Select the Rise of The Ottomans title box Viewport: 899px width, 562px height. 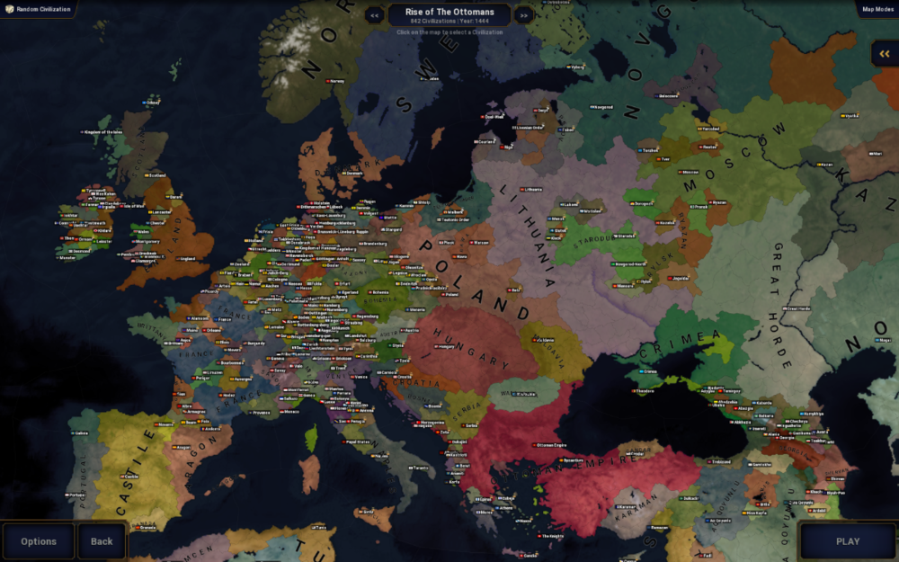point(449,15)
